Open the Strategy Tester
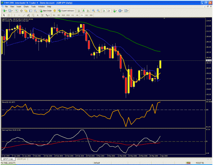Image resolution: width=213 pixels, height=165 pixels. pos(35,11)
